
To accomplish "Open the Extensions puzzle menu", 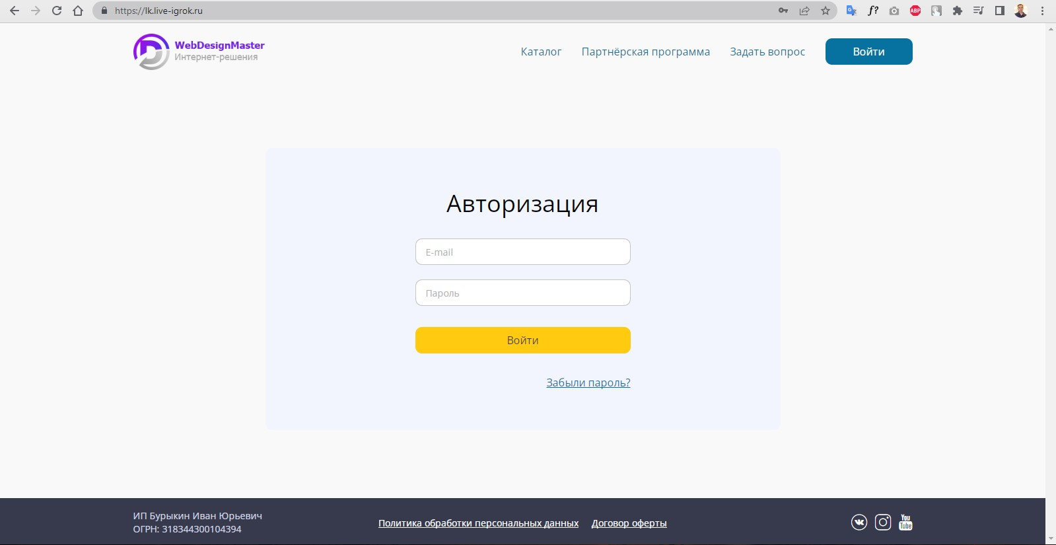I will [x=958, y=11].
